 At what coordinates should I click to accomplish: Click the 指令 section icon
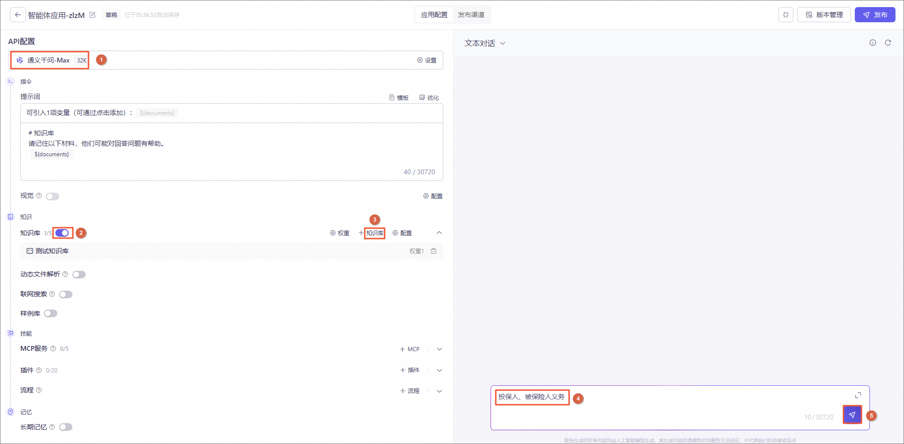(10, 81)
